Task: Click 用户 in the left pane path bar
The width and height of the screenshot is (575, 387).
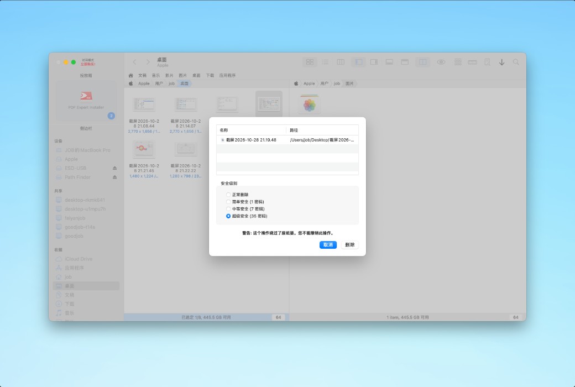Action: point(159,83)
